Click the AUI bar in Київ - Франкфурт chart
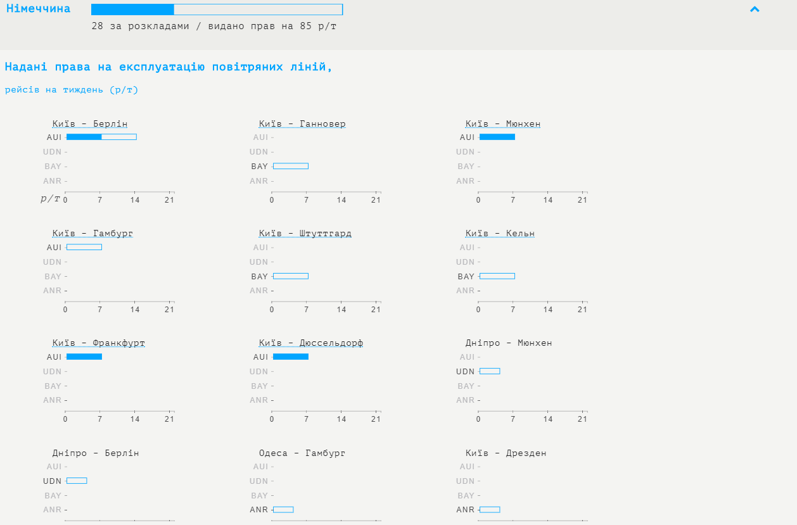The image size is (797, 525). (x=84, y=357)
